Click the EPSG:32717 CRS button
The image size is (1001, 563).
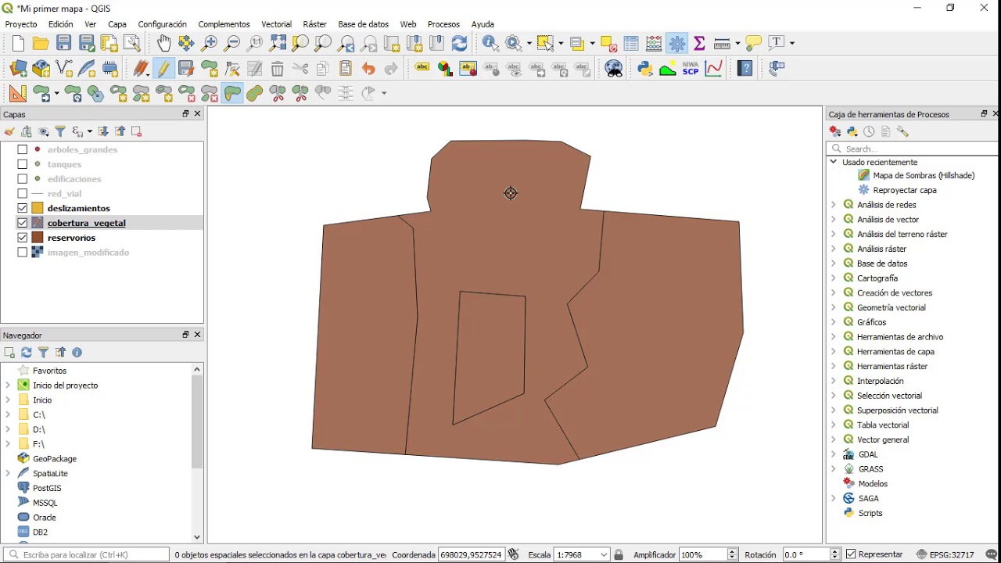[945, 554]
